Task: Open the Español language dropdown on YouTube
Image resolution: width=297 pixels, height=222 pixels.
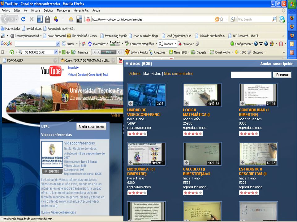Action: 73,68
